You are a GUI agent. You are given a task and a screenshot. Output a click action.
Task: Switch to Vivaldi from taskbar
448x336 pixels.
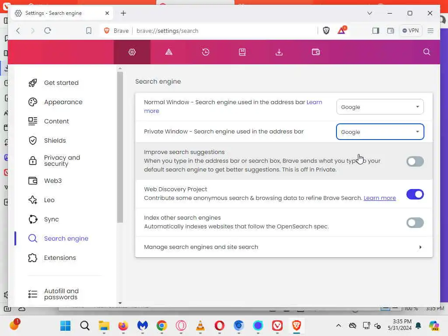click(x=277, y=325)
